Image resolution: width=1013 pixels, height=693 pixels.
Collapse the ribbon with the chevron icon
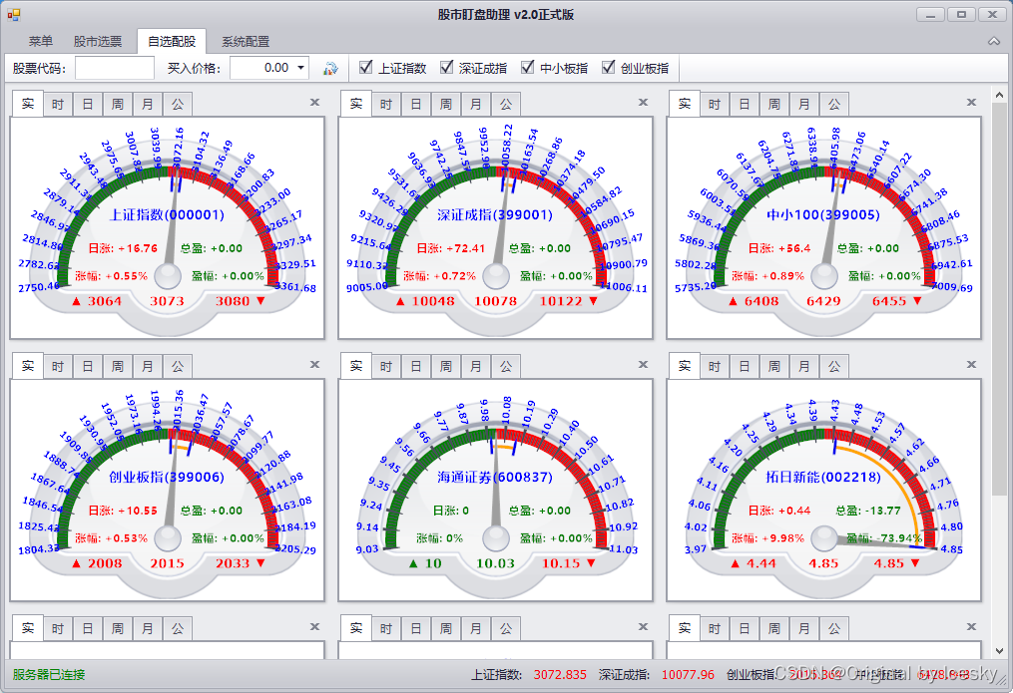pos(994,41)
